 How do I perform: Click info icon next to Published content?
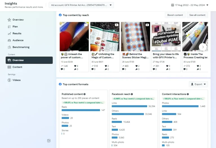84,94
